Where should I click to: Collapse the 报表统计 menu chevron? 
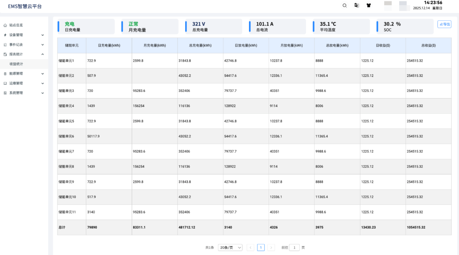tap(42, 54)
